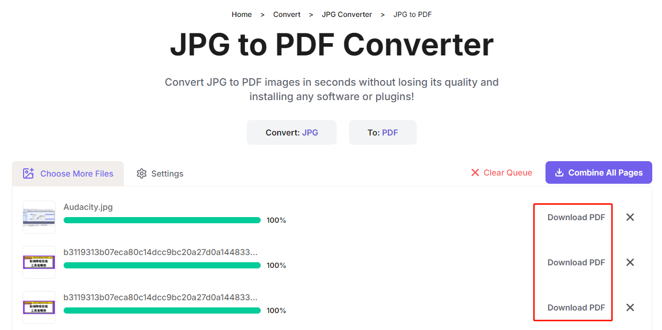Download PDF for the third file

point(576,307)
